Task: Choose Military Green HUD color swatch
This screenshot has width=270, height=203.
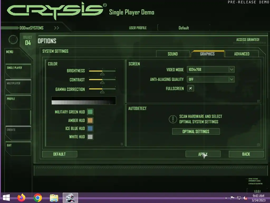Action: (90, 112)
